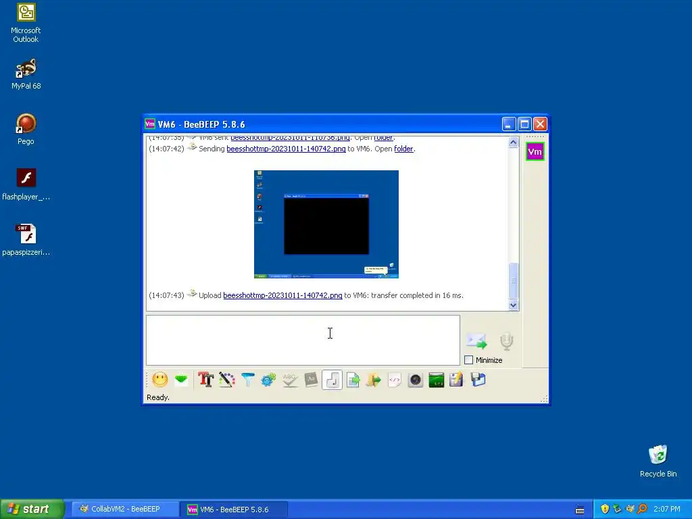Viewport: 692px width, 519px height.
Task: Enable the Minimize checkbox
Action: coord(469,360)
